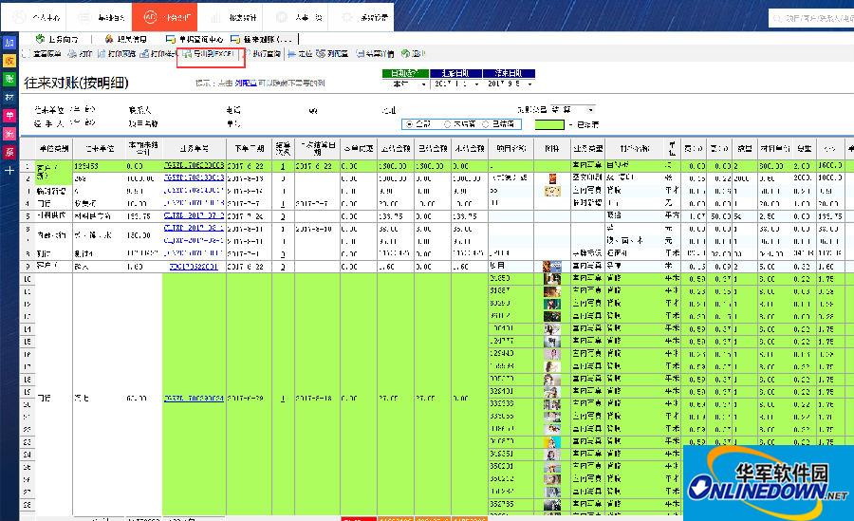
Task: Open print preview (打印预览) from toolbar
Action: point(118,54)
